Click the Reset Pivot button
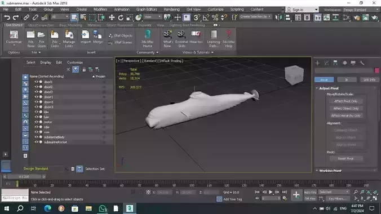381x214 pixels. point(345,159)
